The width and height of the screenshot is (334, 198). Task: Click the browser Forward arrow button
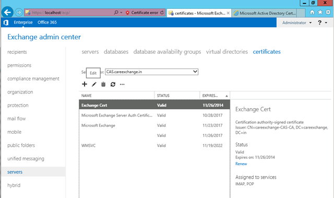coord(19,13)
